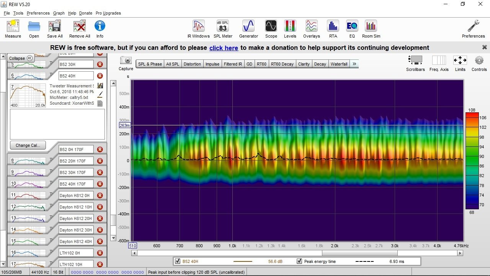Image resolution: width=490 pixels, height=276 pixels.
Task: Open the SPL Meter
Action: (223, 27)
